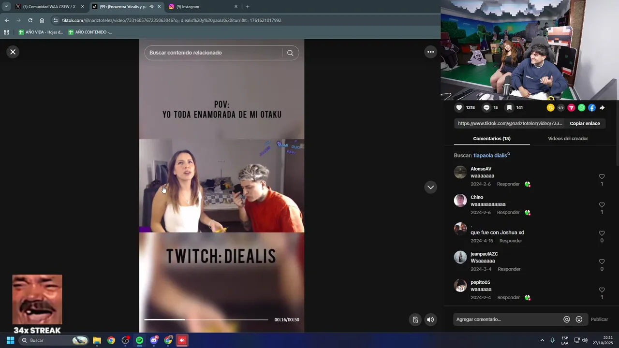619x348 pixels.
Task: Reload the current page
Action: pos(30,20)
